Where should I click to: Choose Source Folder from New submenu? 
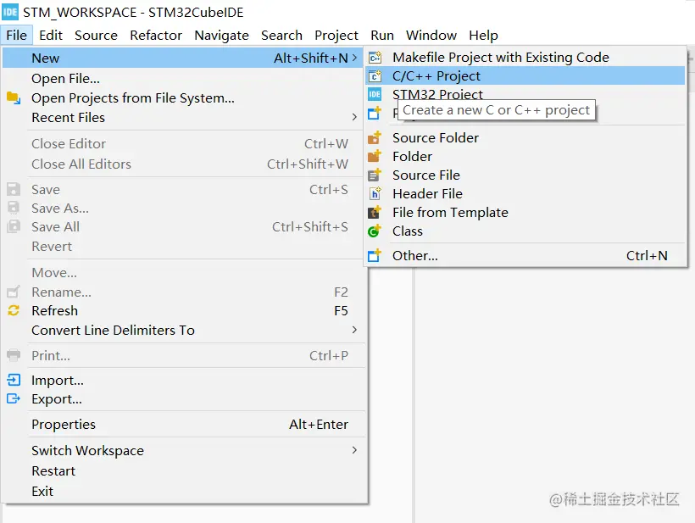pos(525,138)
